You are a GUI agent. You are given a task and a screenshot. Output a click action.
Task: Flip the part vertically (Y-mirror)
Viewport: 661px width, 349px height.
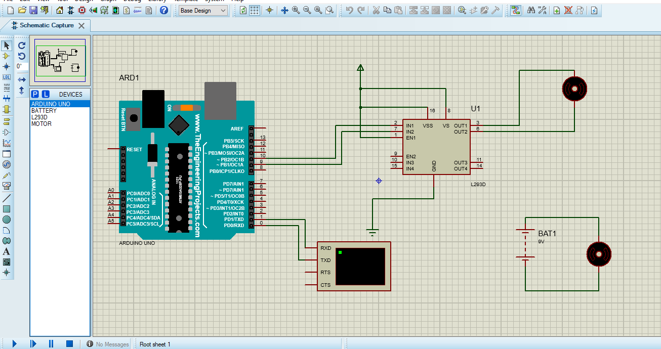[22, 91]
